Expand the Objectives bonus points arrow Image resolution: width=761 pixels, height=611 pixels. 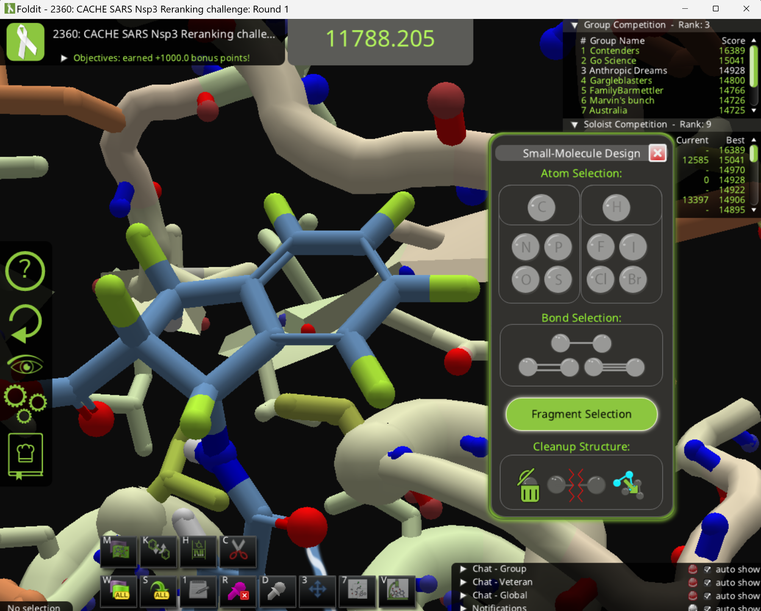pos(64,58)
